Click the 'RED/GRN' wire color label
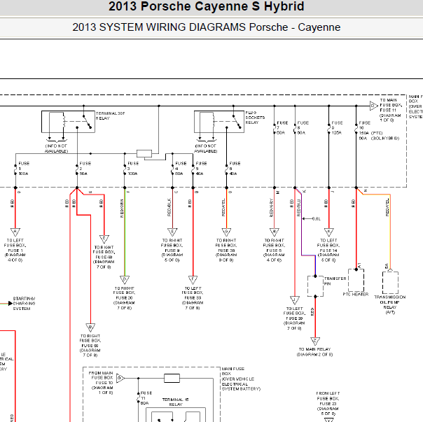The width and height of the screenshot is (423, 422). (x=122, y=208)
